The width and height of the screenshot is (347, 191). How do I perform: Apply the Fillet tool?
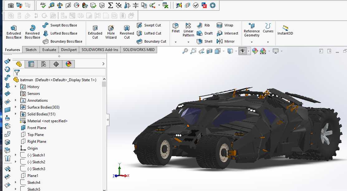coord(176,28)
